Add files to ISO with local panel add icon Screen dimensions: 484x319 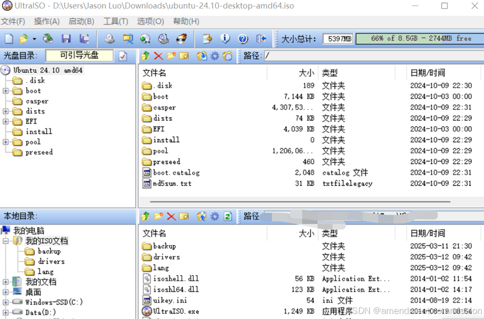tap(202, 216)
